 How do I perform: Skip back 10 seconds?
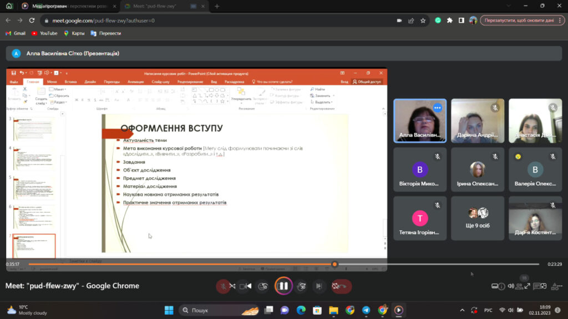tap(264, 286)
